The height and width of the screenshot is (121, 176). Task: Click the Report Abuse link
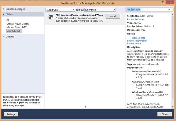coord(134,44)
